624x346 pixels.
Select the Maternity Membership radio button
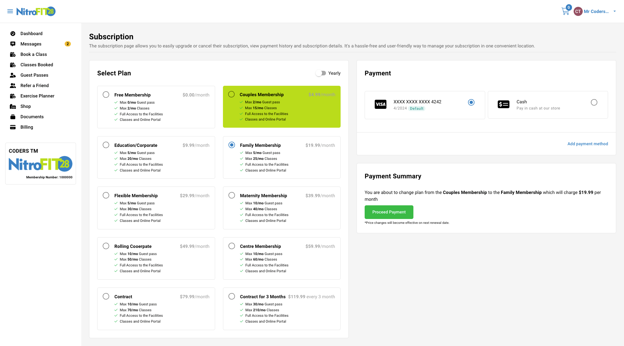tap(232, 195)
